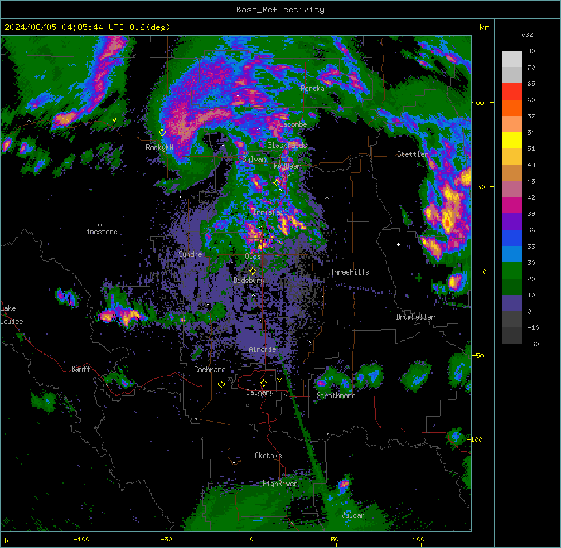Viewport: 561px width, 548px height.
Task: Click the RockyMH label
Action: click(x=159, y=148)
